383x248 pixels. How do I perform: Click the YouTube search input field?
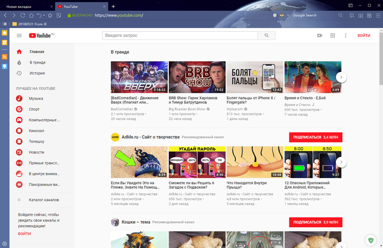pyautogui.click(x=180, y=35)
